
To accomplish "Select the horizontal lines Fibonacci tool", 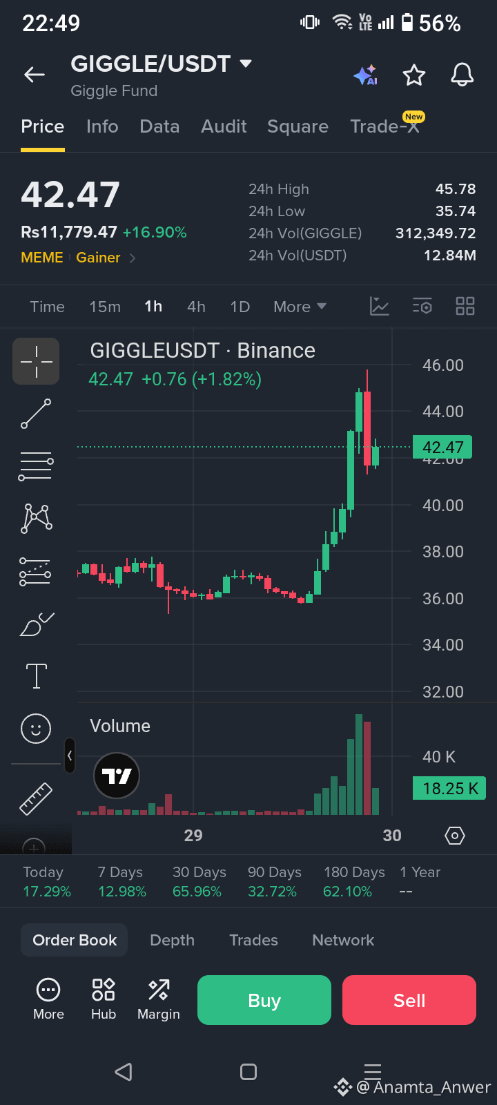I will tap(36, 465).
